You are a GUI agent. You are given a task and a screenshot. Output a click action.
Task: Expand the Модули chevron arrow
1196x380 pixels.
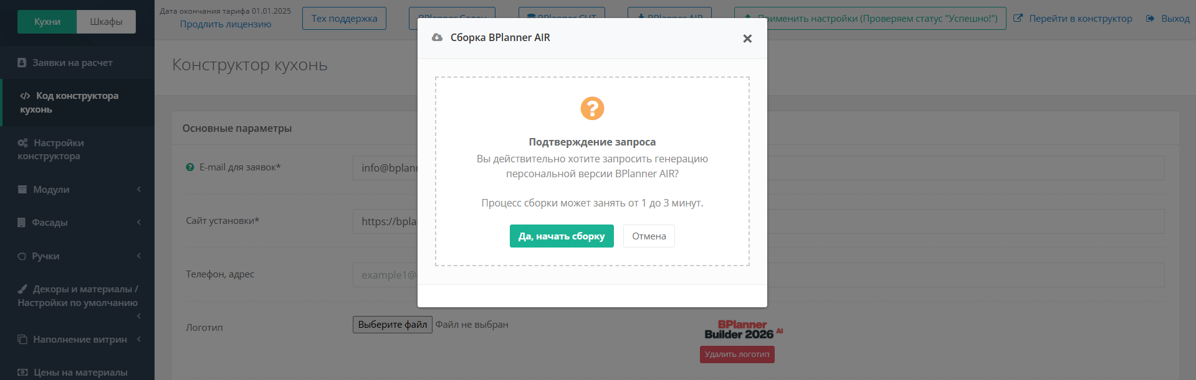pyautogui.click(x=138, y=189)
